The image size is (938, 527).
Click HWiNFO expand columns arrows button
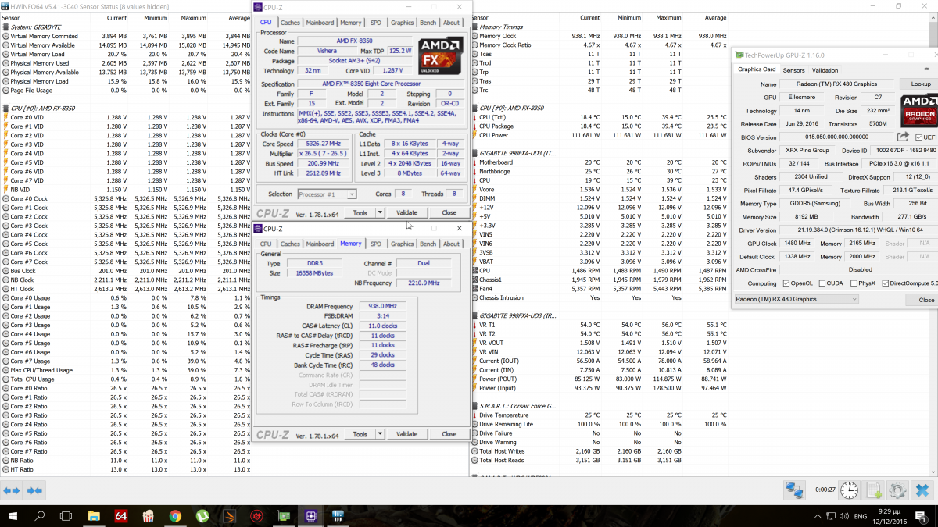[x=12, y=490]
